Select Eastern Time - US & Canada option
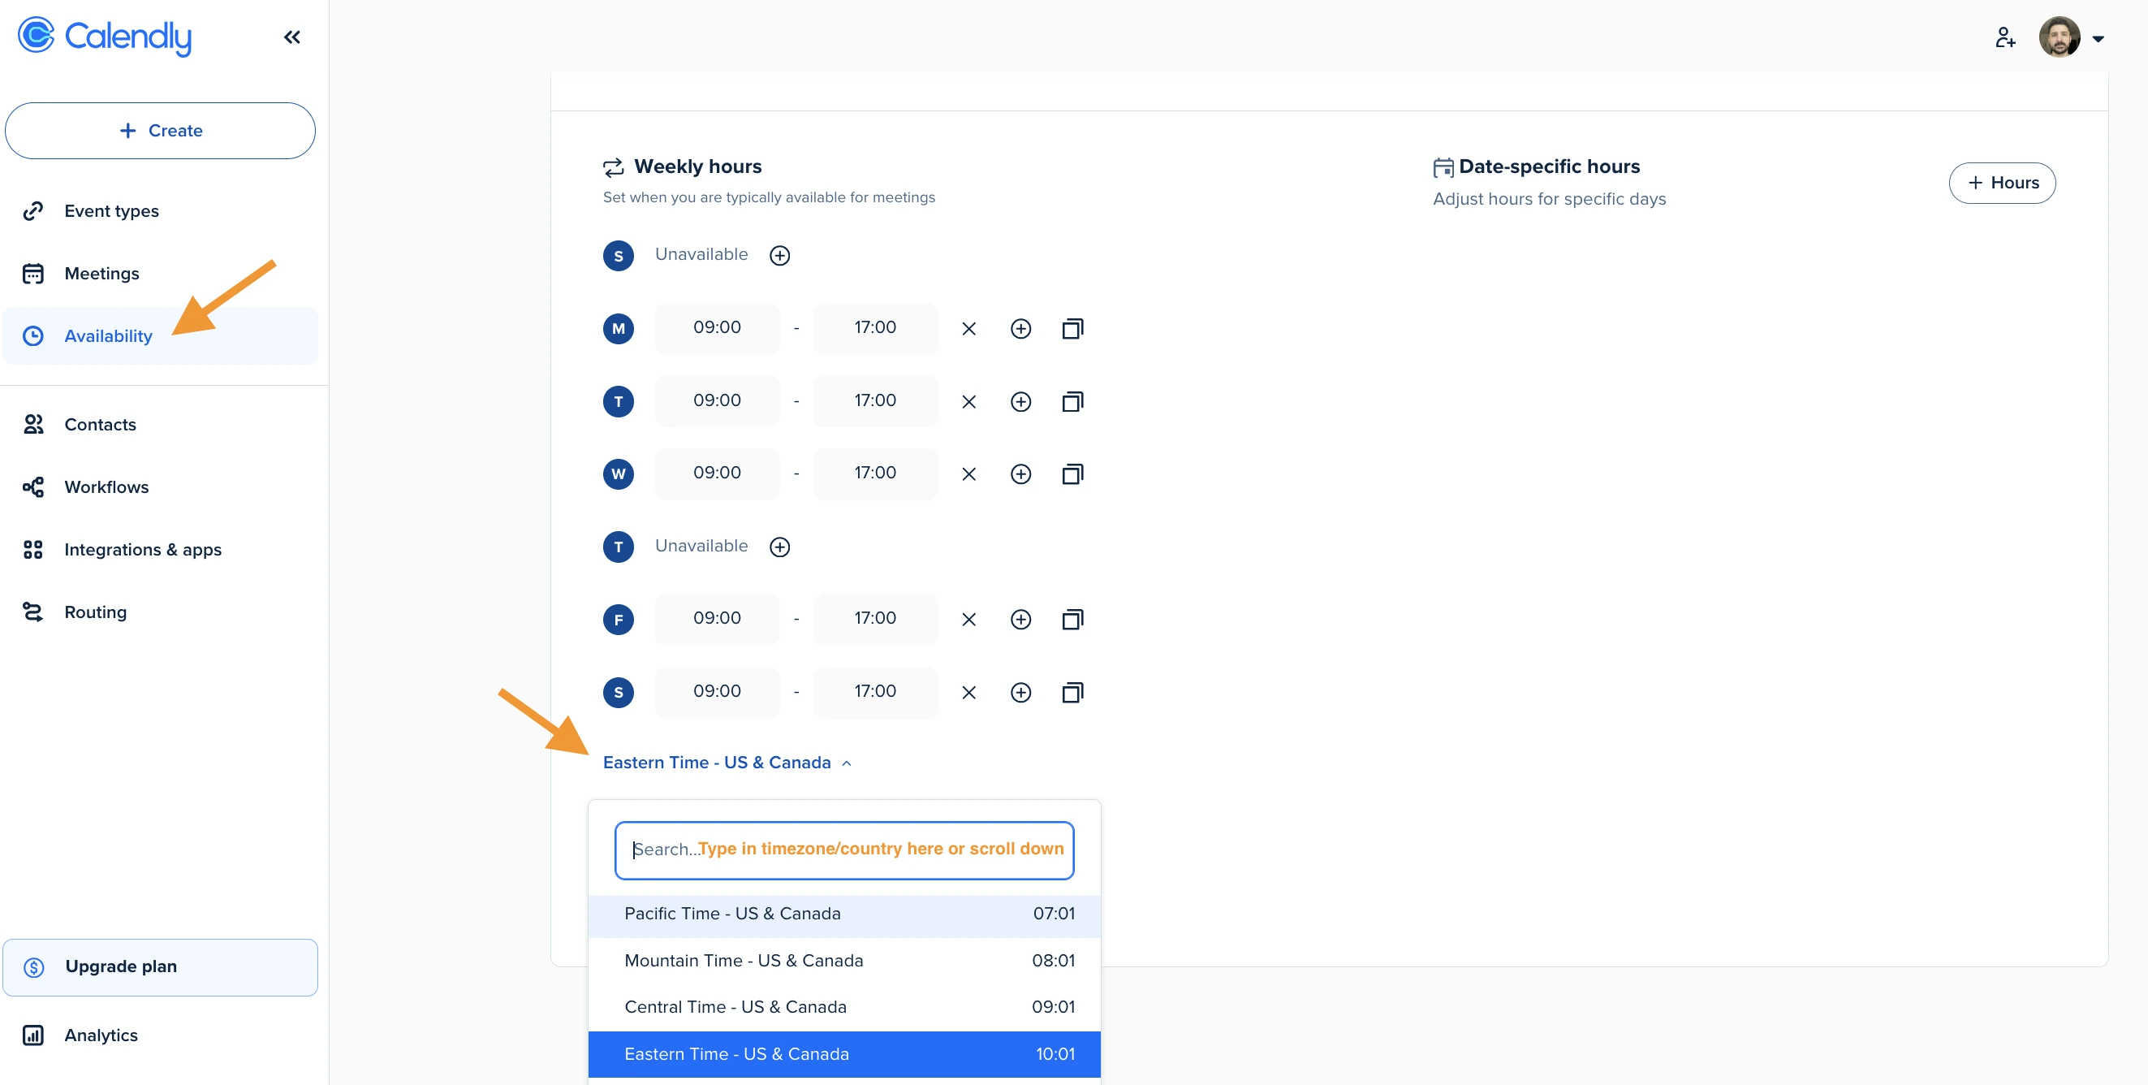Image resolution: width=2148 pixels, height=1085 pixels. pos(844,1054)
